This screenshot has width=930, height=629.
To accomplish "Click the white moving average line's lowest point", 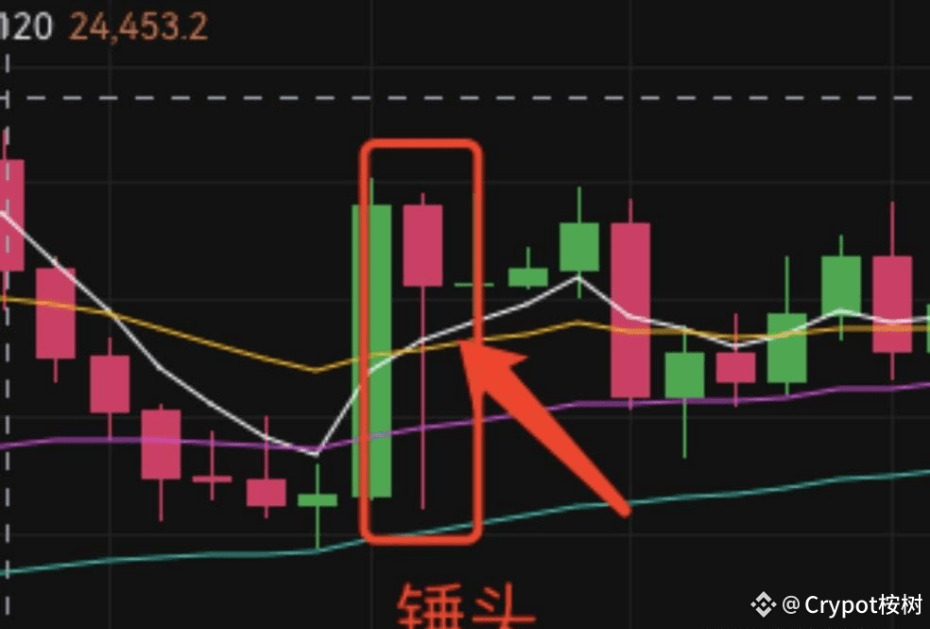I will 316,454.
